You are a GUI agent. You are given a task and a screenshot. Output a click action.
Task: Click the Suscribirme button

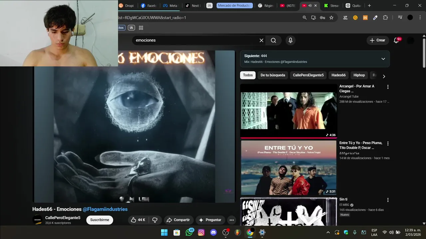click(x=100, y=220)
